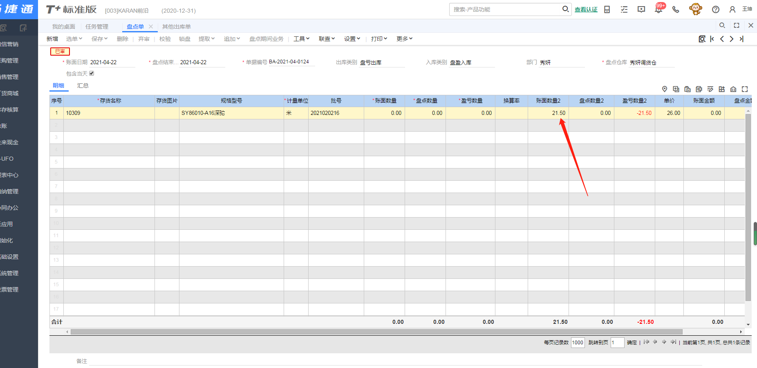Expand the 追加 dropdown
The height and width of the screenshot is (368, 757).
click(232, 39)
